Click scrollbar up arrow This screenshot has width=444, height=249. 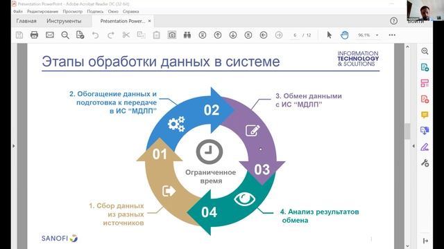(x=407, y=46)
